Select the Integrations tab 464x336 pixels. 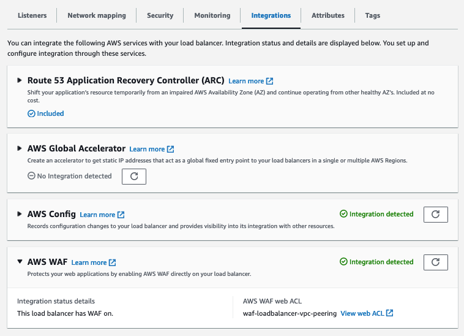click(271, 15)
